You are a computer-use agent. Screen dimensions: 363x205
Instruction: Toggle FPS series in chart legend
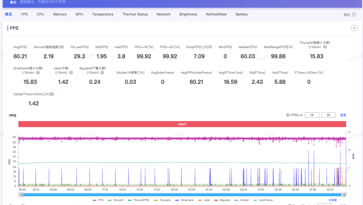98,200
